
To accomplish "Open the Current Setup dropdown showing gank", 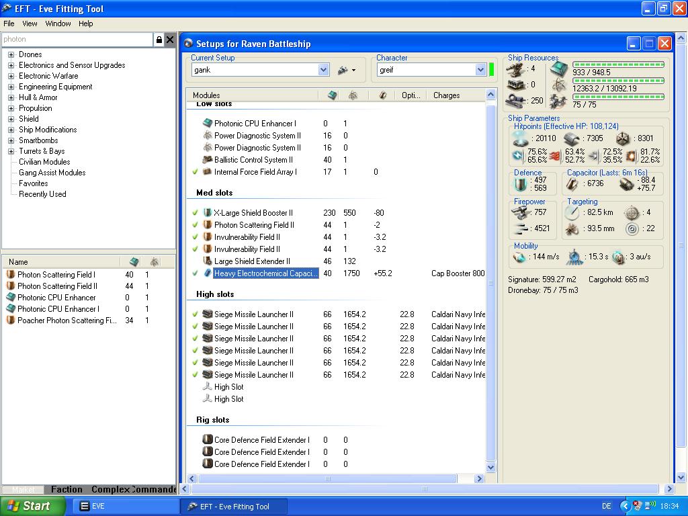I will (323, 70).
